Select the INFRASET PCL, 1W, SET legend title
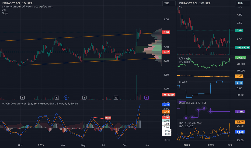 click(194, 3)
